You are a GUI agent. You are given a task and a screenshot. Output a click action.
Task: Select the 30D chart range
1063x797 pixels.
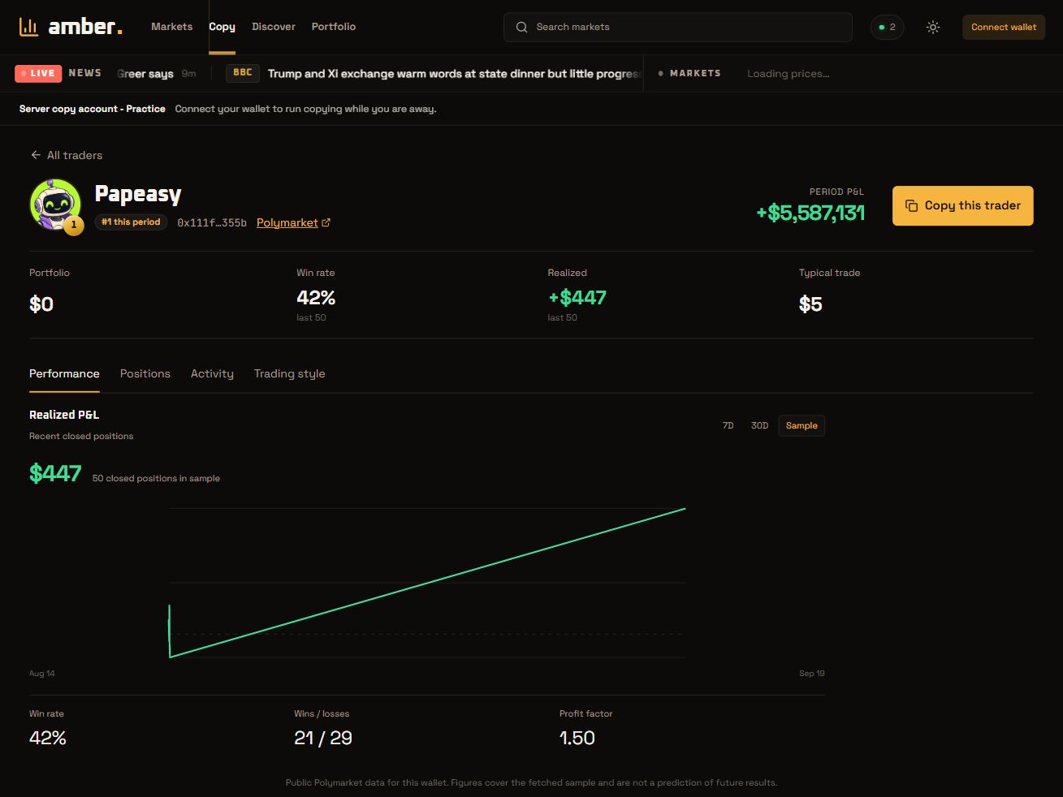point(759,425)
